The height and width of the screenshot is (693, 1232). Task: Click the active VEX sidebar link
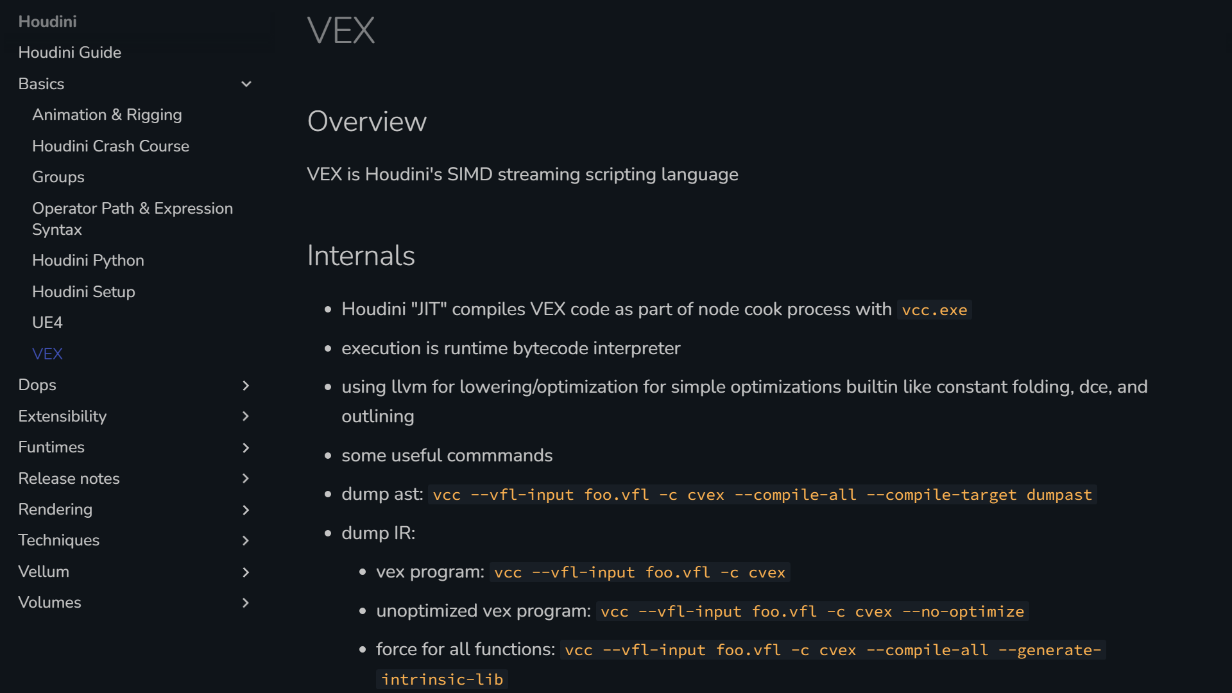pos(47,354)
